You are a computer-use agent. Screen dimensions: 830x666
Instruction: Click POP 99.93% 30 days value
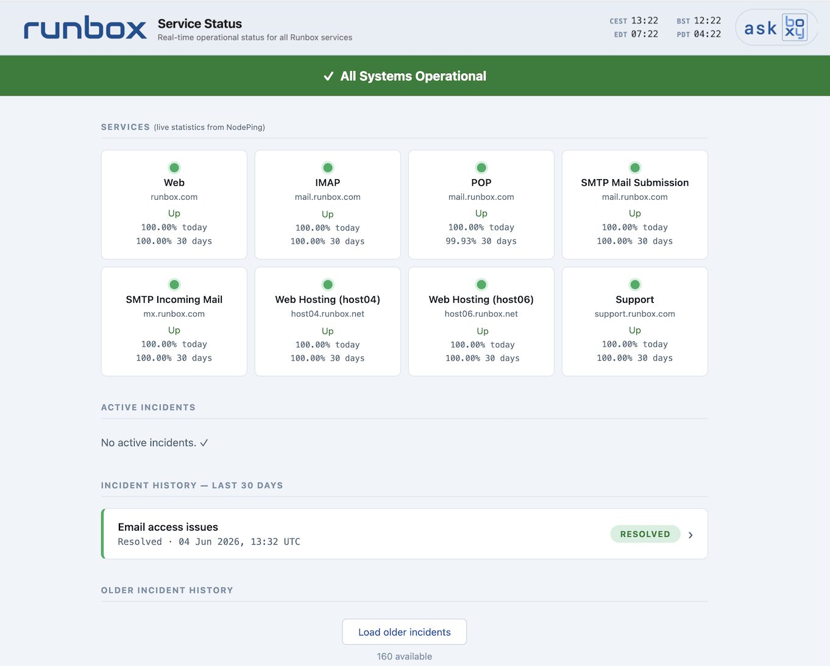[481, 241]
